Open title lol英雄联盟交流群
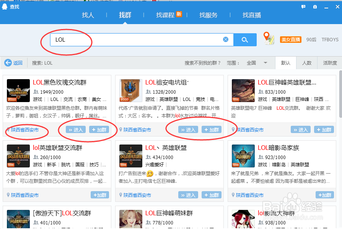The height and width of the screenshot is (229, 342). (x=58, y=148)
